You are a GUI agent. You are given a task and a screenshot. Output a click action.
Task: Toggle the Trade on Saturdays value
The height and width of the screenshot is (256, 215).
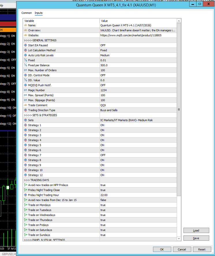[138, 230]
